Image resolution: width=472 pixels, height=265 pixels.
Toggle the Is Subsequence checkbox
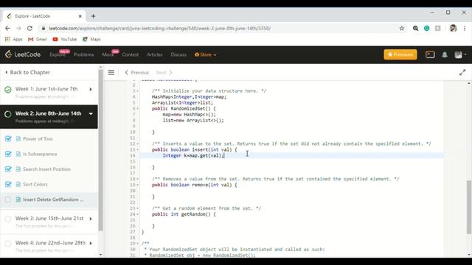point(8,154)
